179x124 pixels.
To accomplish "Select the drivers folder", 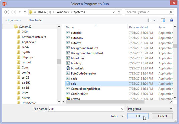I will pyautogui.click(x=26, y=98).
